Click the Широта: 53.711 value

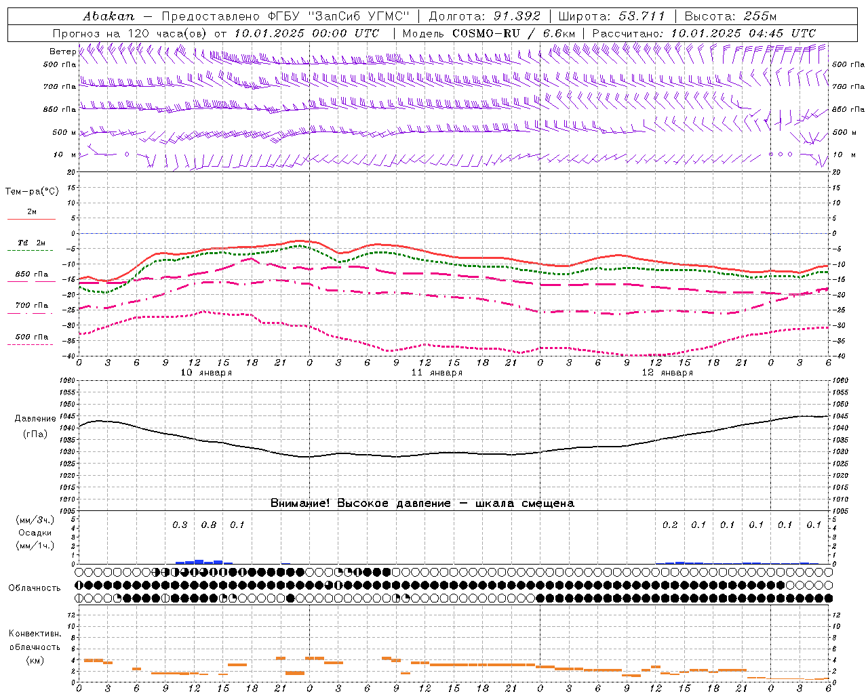pos(612,16)
